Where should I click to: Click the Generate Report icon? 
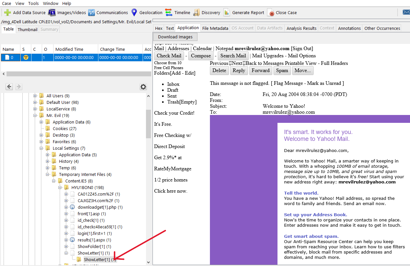(227, 13)
